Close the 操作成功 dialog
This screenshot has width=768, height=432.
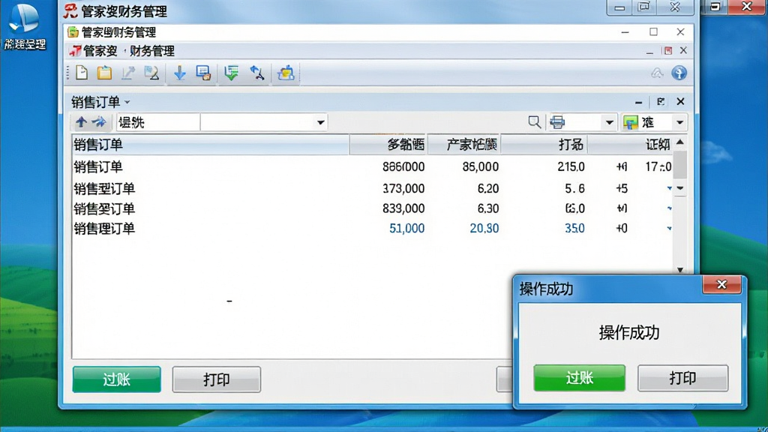pos(721,284)
